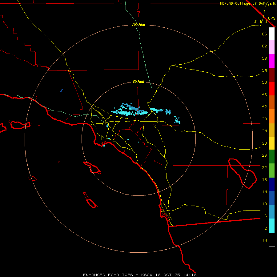Viewport: 277px width, 277px height.
Task: Click the "58" legend value
Action: (264, 58)
